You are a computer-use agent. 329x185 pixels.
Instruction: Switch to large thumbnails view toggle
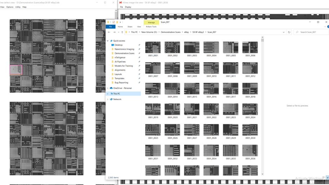click(x=327, y=178)
